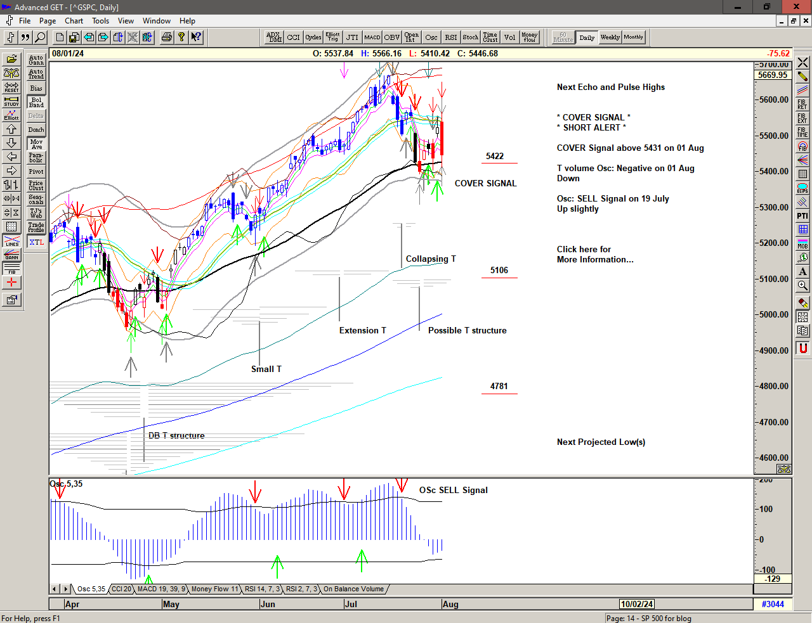Open the STUDY tool

coord(11,101)
